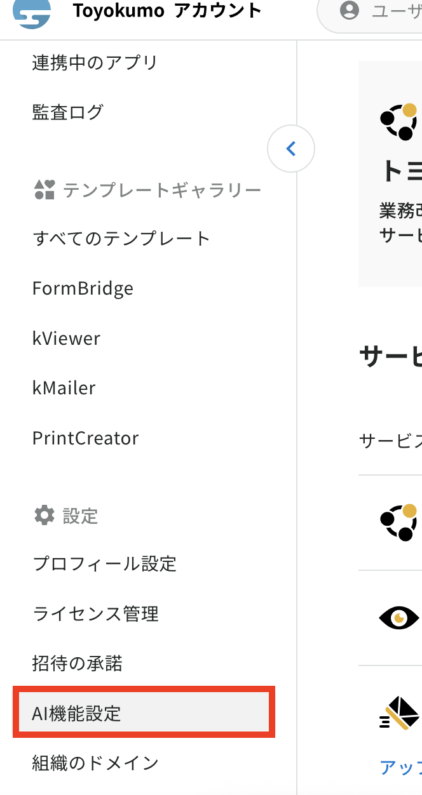Open 連携中のアプリ in the sidebar

click(95, 62)
